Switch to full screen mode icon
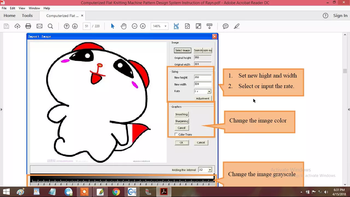The width and height of the screenshot is (350, 197). point(199,26)
